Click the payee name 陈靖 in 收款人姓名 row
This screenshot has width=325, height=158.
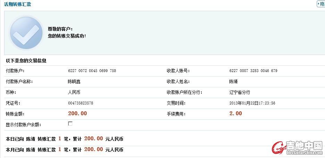(x=233, y=82)
